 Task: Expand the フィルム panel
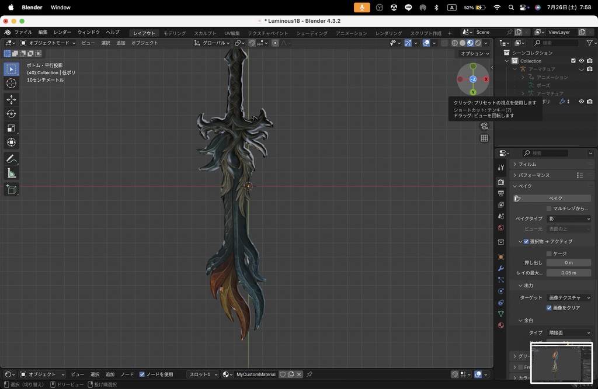coord(527,164)
